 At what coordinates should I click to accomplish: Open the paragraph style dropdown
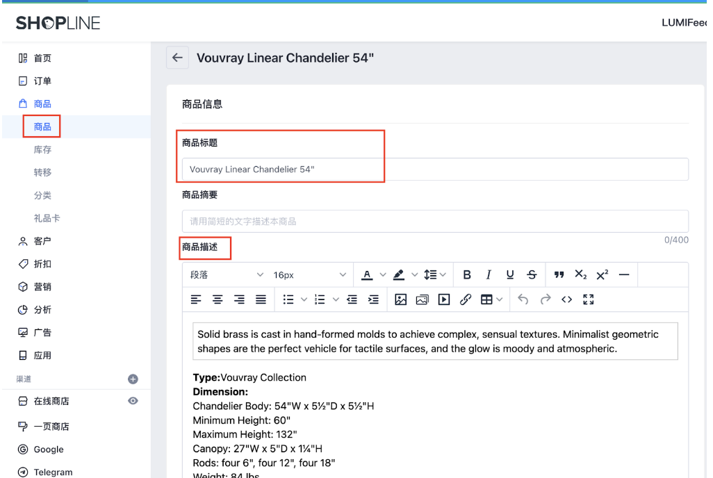tap(227, 275)
